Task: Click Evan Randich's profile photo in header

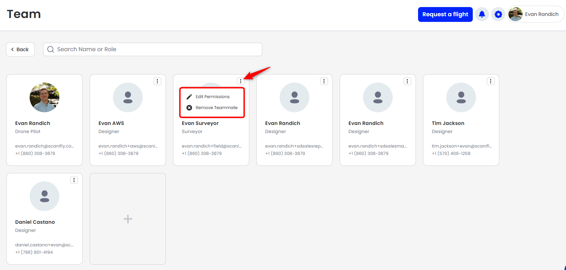Action: click(x=515, y=14)
